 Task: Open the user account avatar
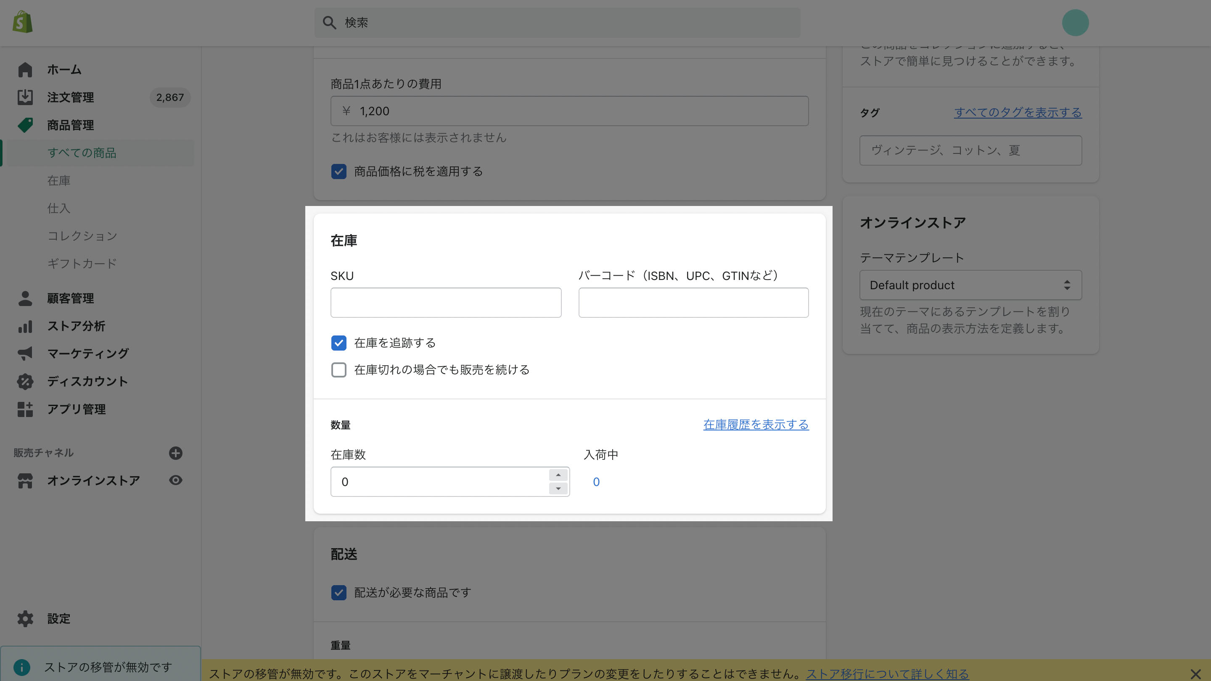[x=1075, y=23]
